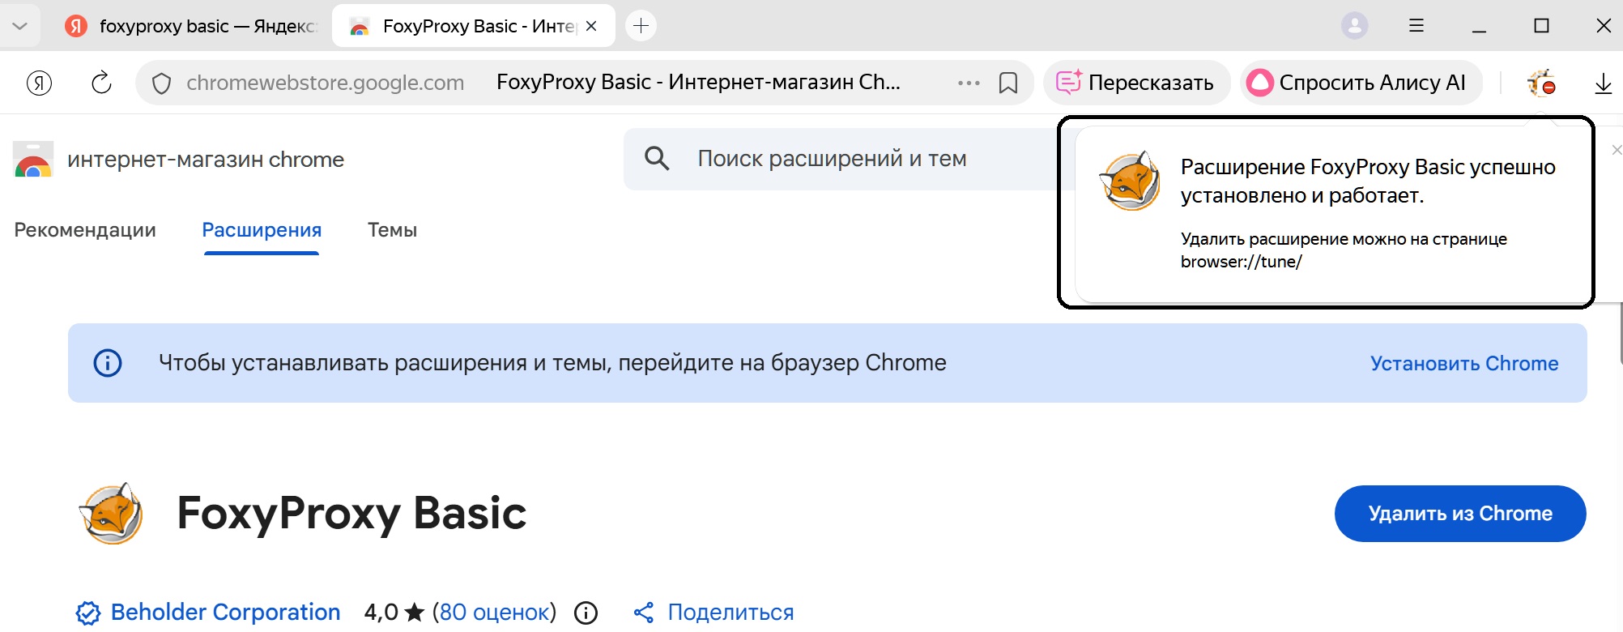Open the Beholder Corporation developer link

[x=224, y=613]
